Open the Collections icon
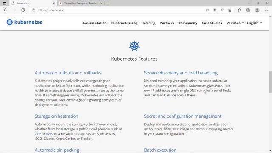 (x=248, y=10)
